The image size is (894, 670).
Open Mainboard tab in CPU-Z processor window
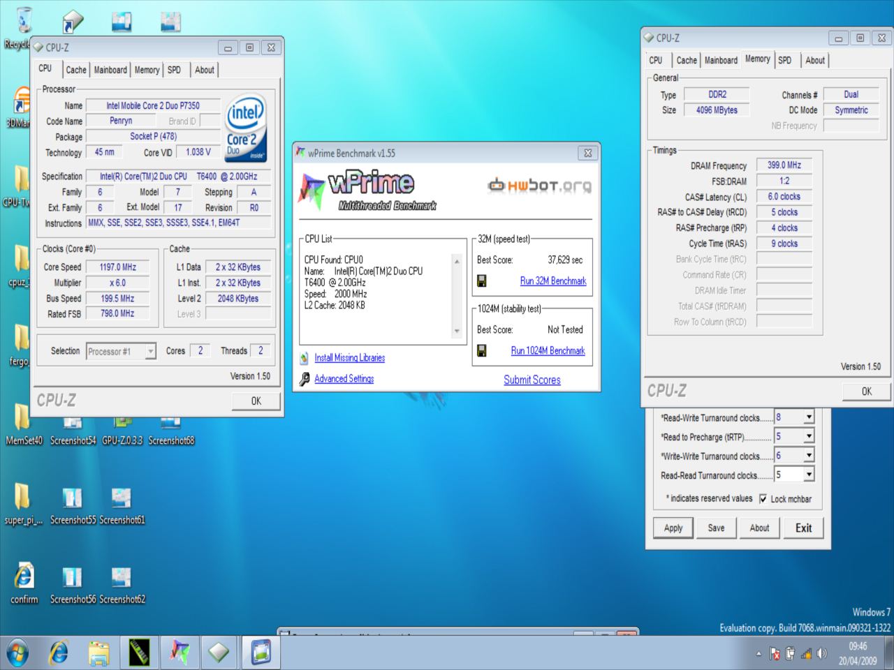(x=110, y=70)
